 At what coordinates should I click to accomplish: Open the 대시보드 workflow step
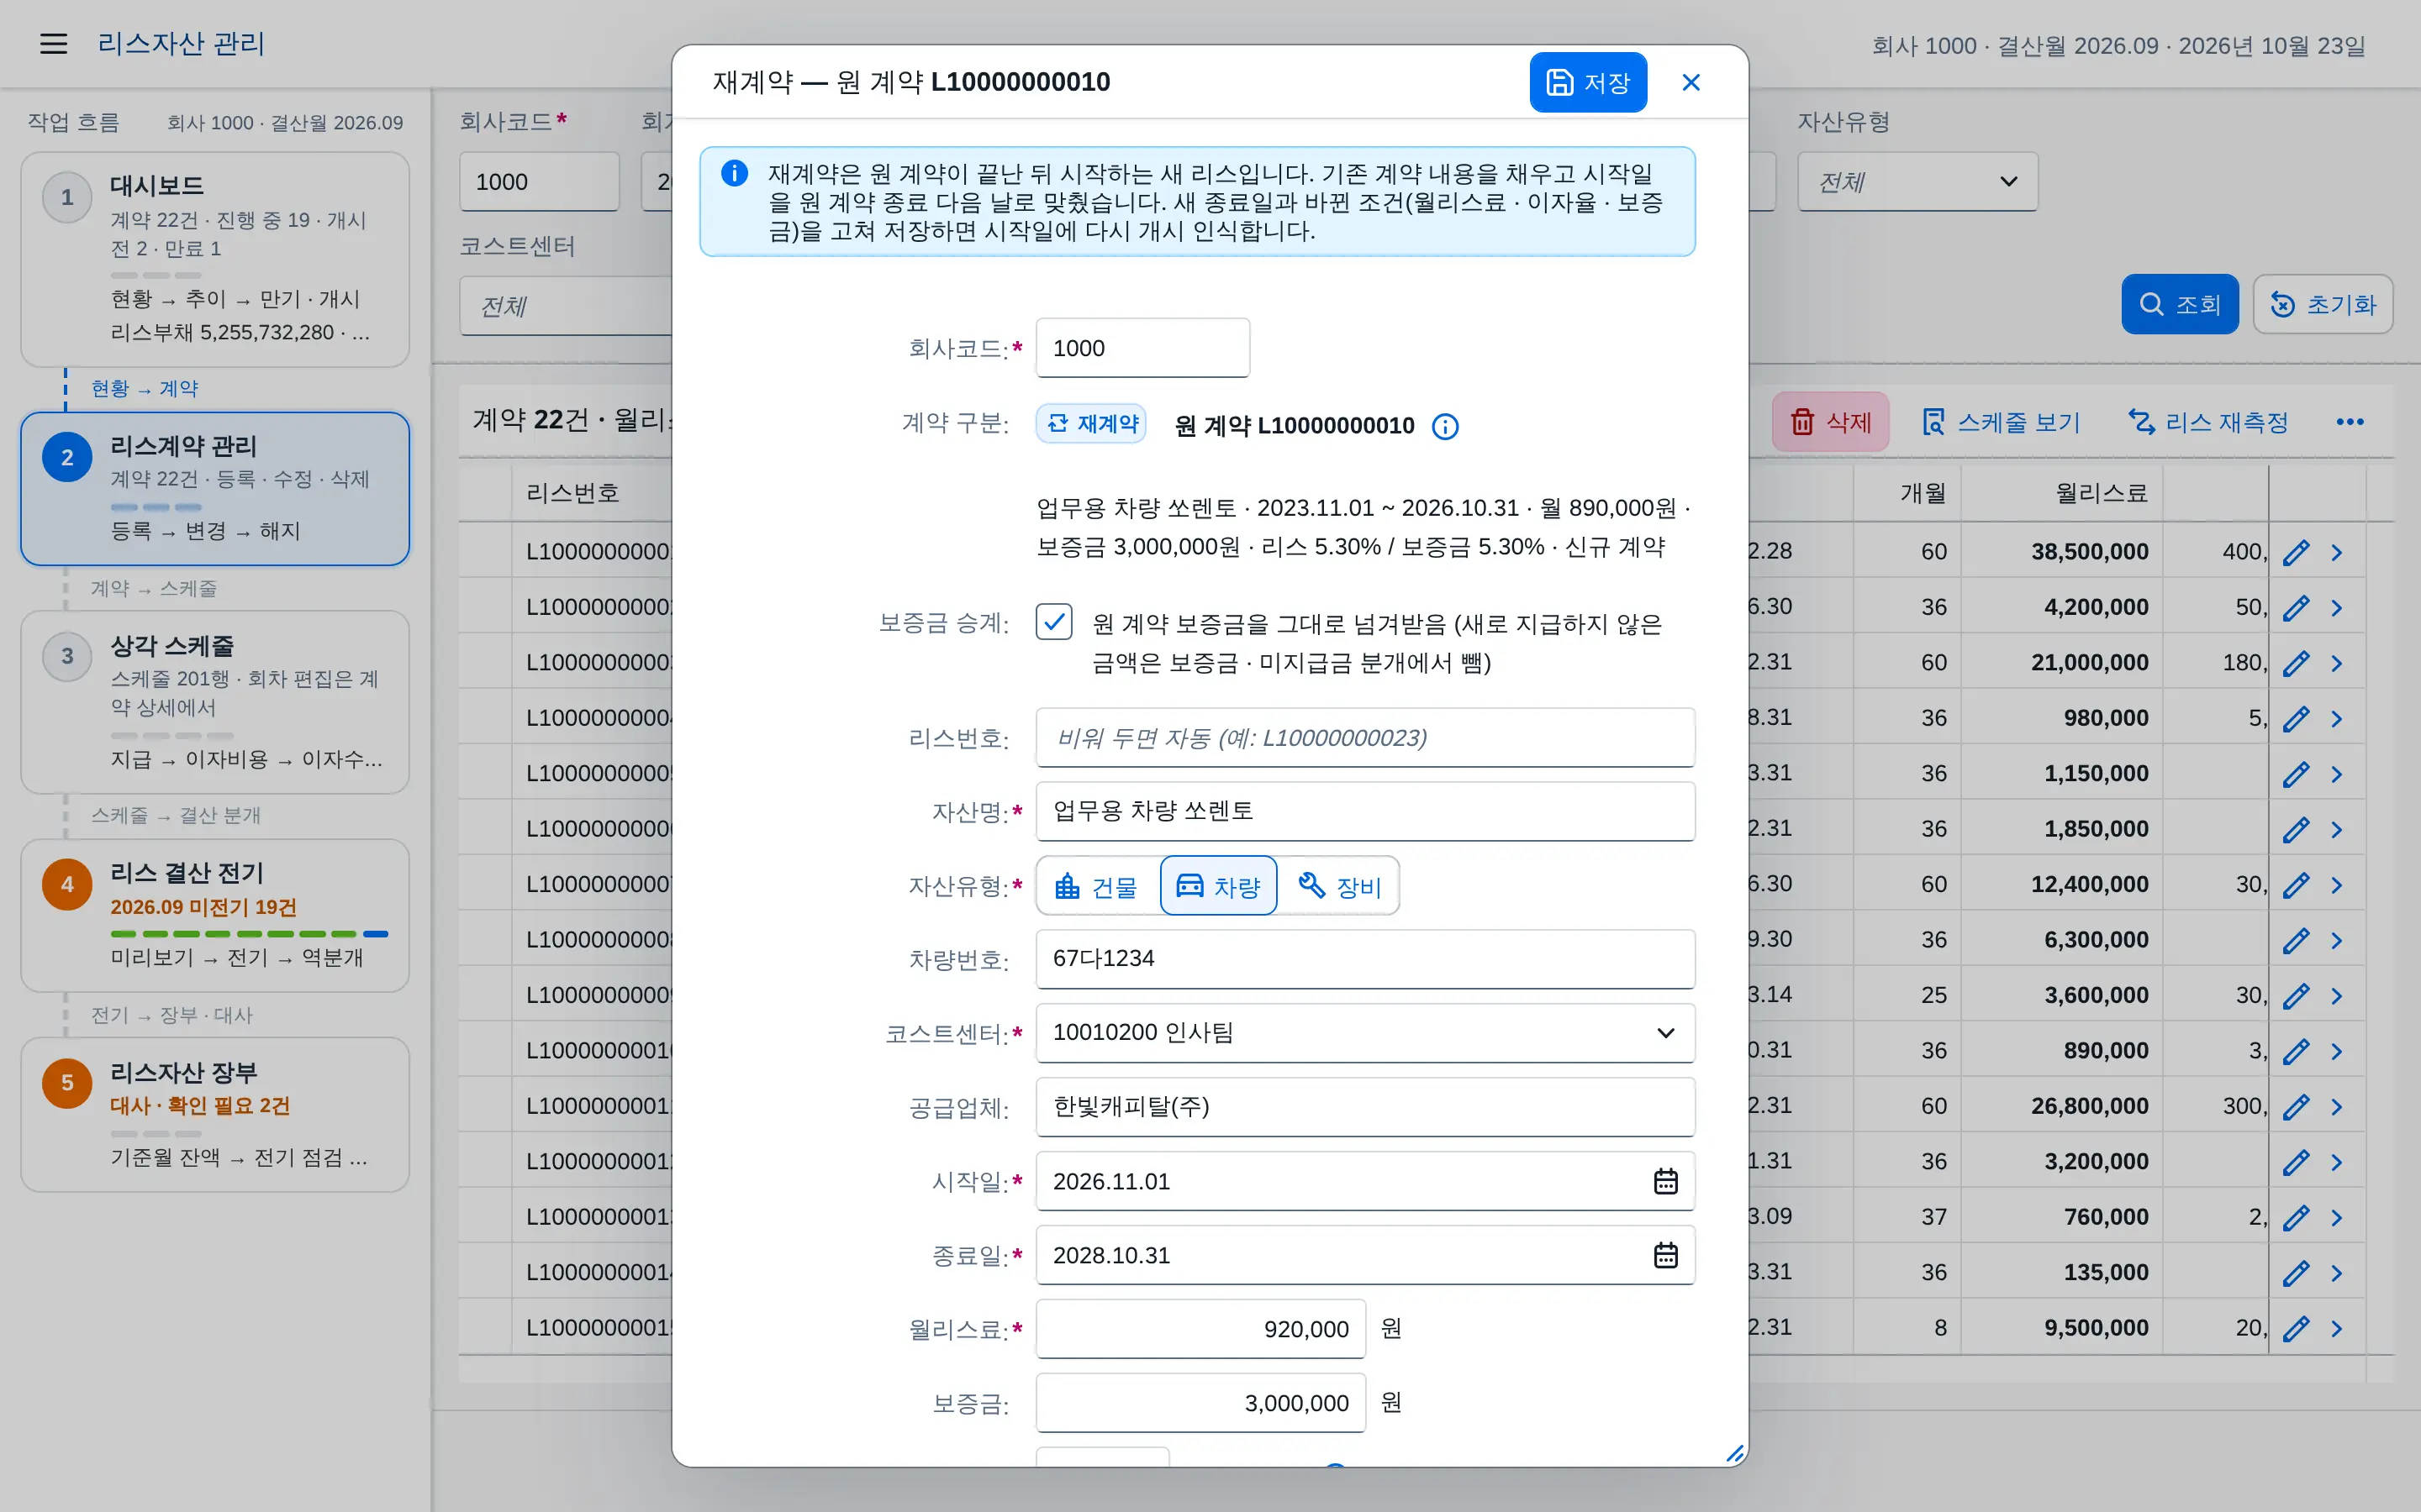point(215,260)
